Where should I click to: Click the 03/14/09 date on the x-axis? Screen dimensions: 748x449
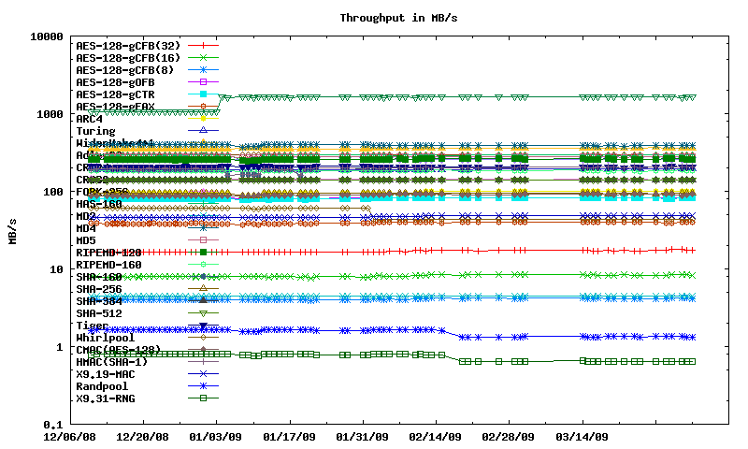click(582, 437)
